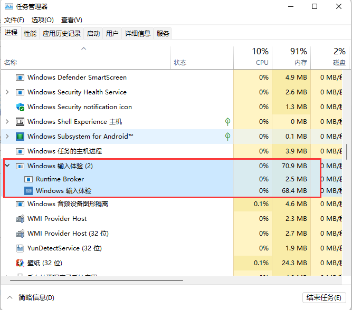Sort by the 10% CPU column header
352x310 pixels.
pos(253,58)
